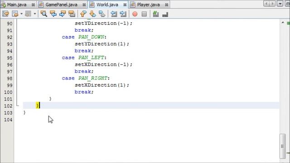The width and height of the screenshot is (290, 163).
Task: Select the World.java tab
Action: 107,5
